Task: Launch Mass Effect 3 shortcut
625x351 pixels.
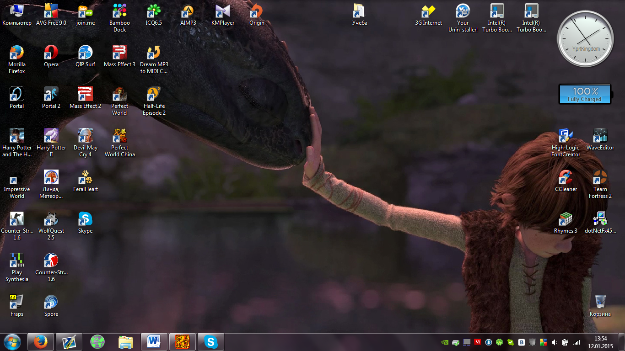Action: tap(119, 56)
